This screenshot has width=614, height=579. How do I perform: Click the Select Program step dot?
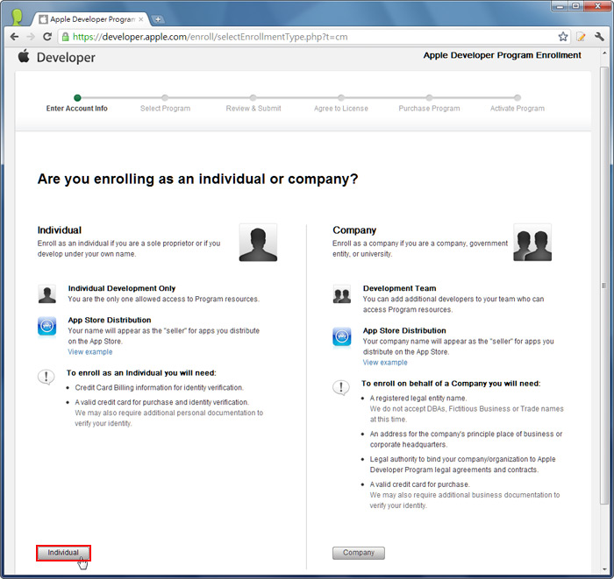pyautogui.click(x=165, y=98)
